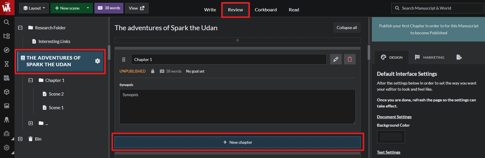The image size is (485, 158).
Task: Expand the Bin node in tree
Action: click(x=20, y=139)
